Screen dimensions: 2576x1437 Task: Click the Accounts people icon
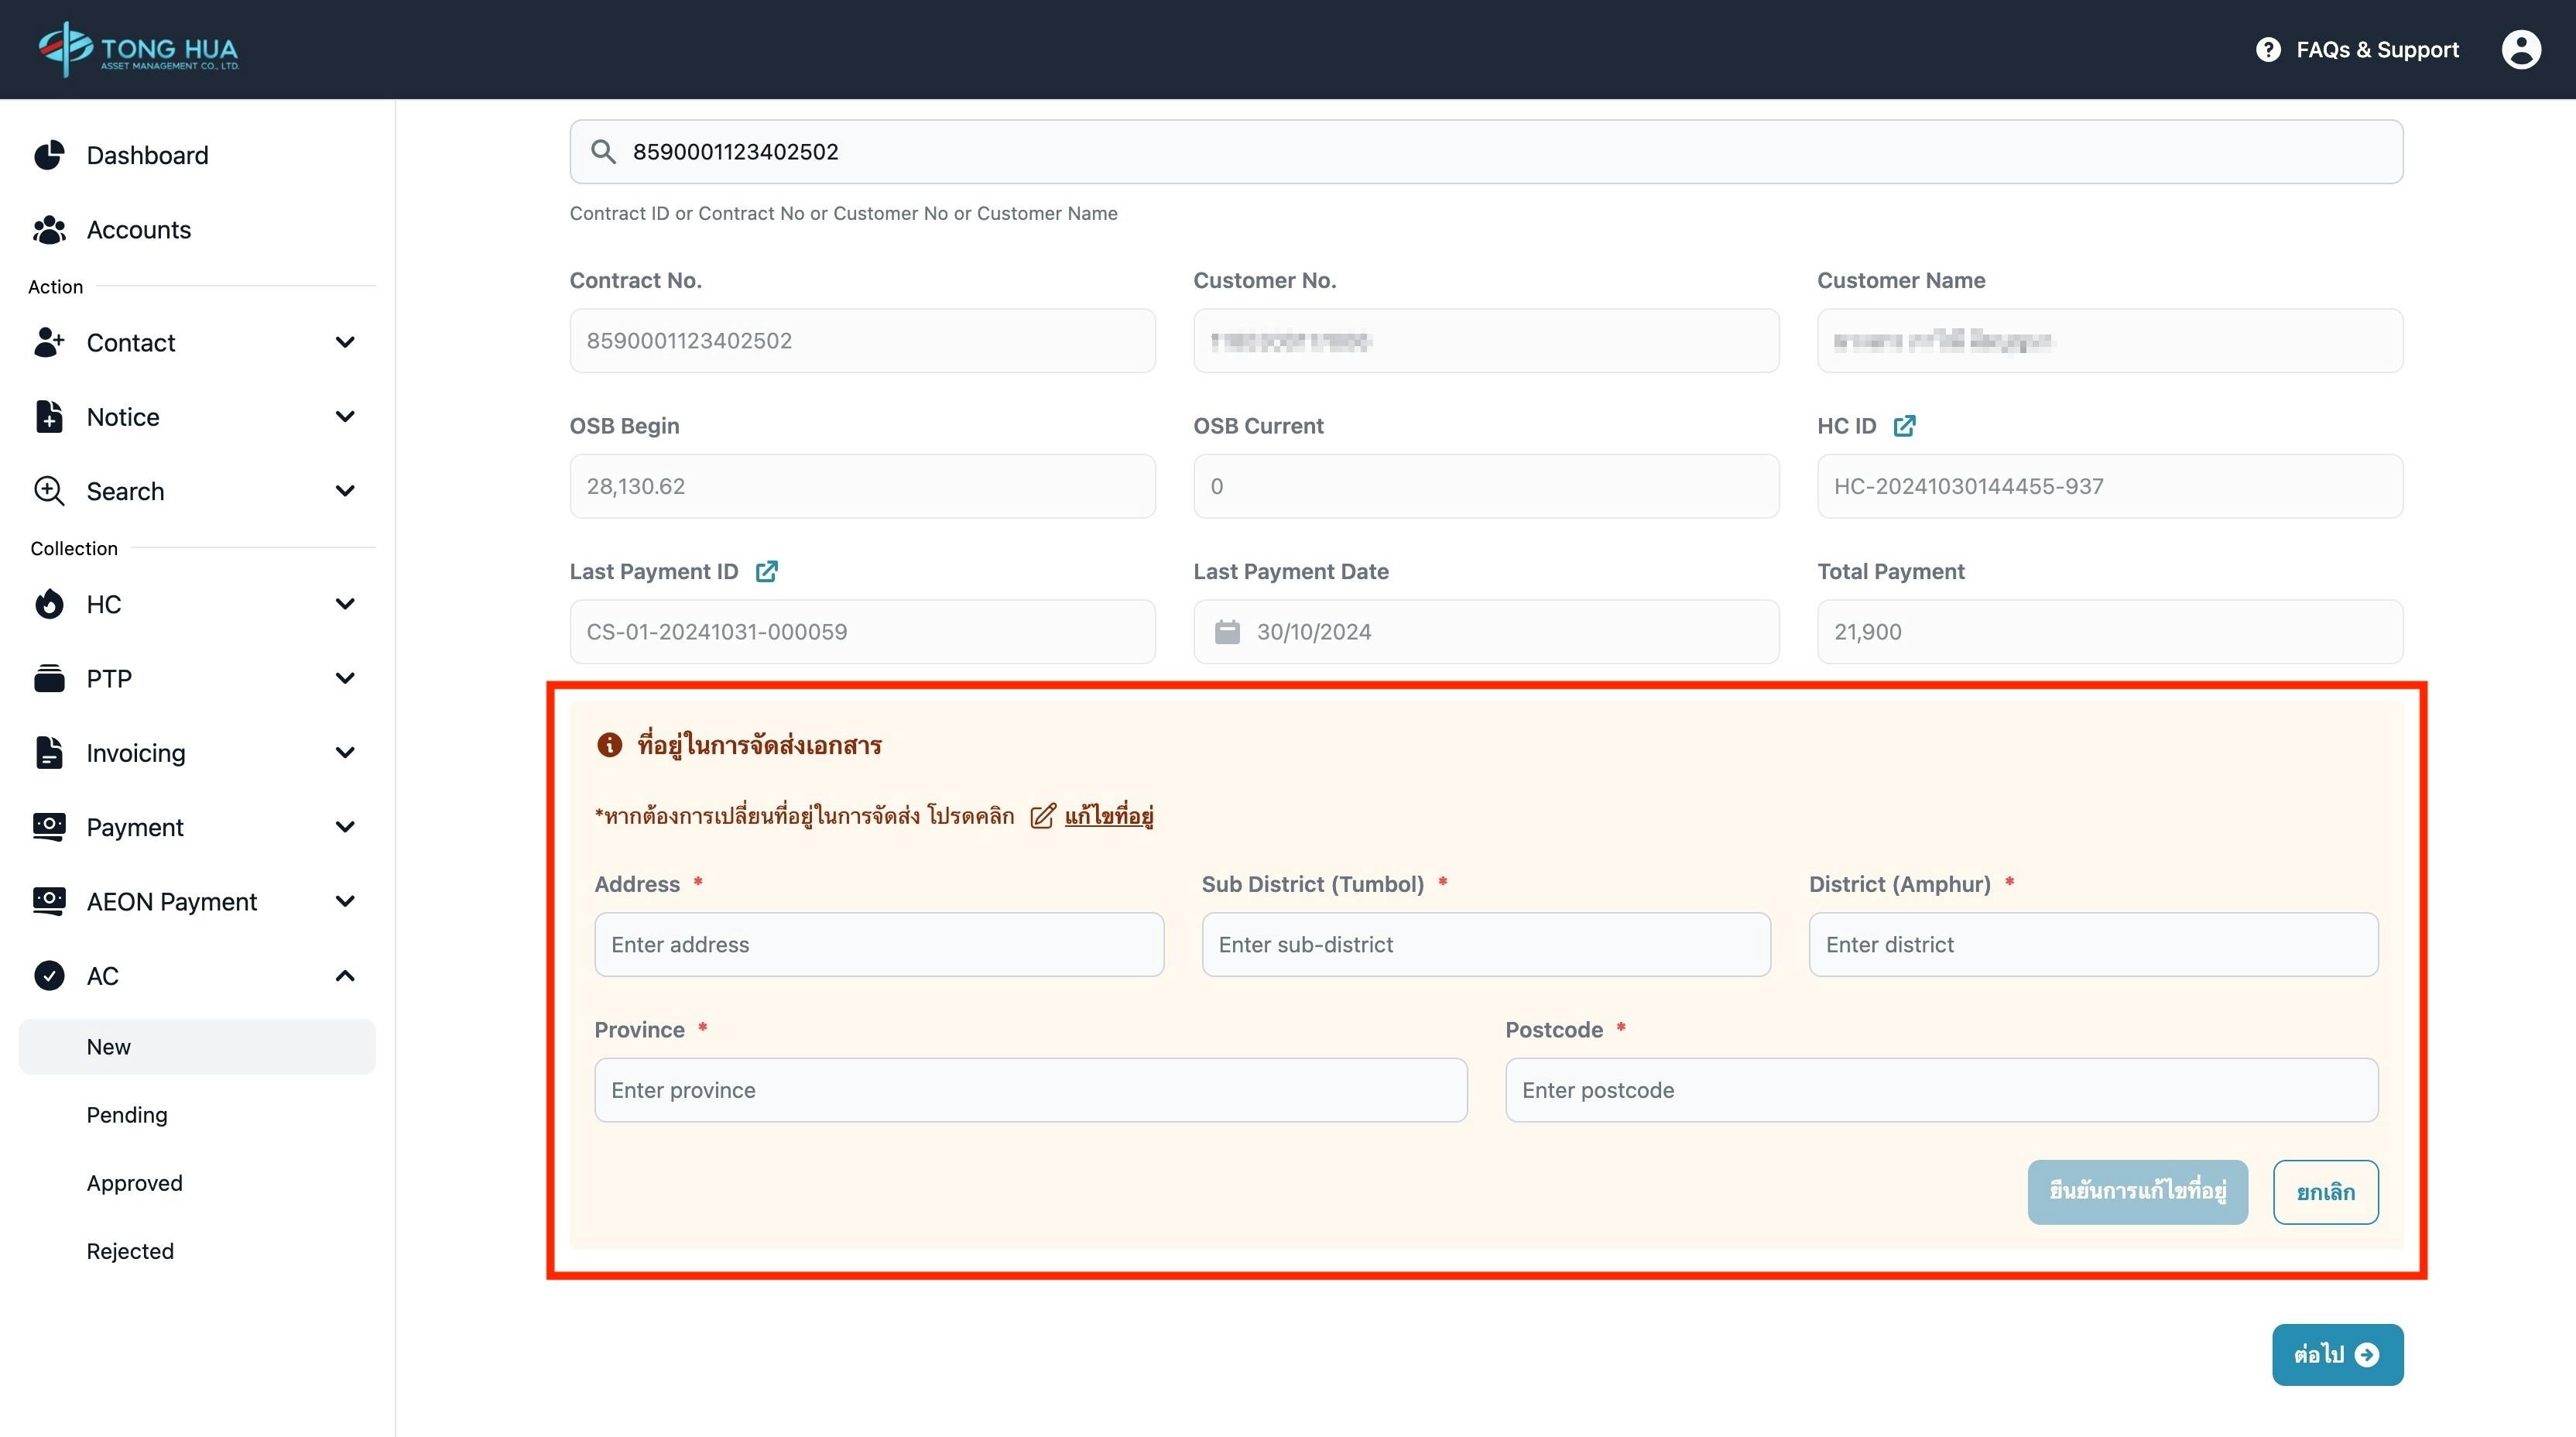point(49,230)
